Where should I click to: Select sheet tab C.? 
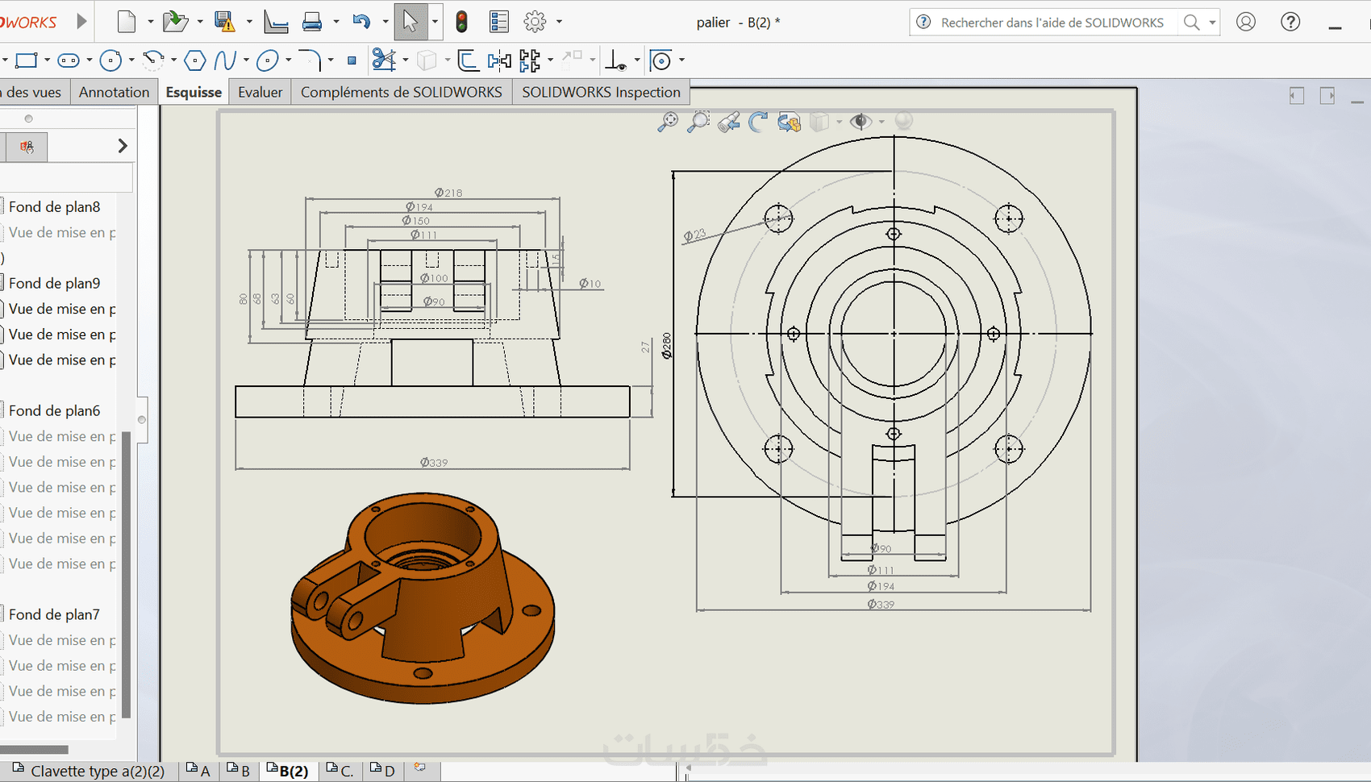[x=340, y=771]
